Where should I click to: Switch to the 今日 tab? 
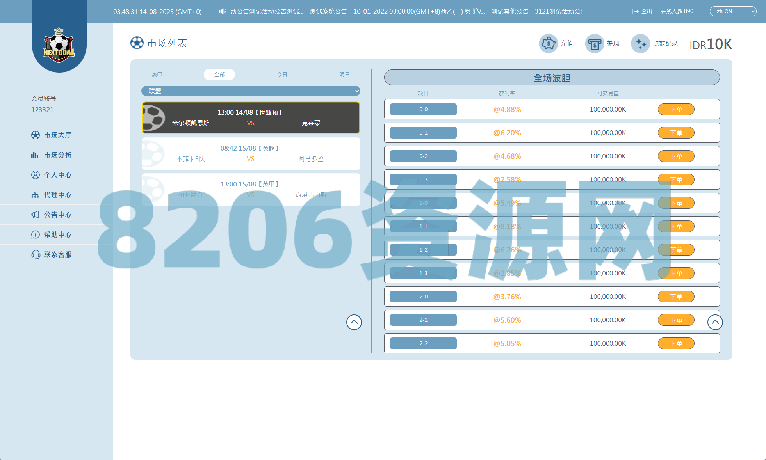coord(282,75)
